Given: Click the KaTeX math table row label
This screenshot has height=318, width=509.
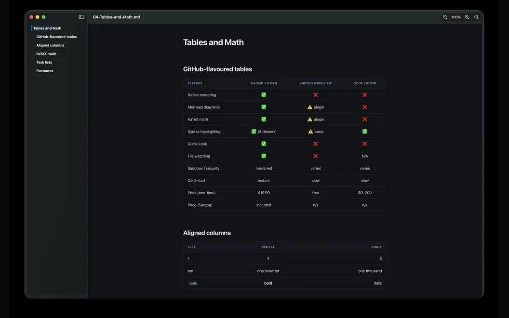Looking at the screenshot, I should click(198, 119).
